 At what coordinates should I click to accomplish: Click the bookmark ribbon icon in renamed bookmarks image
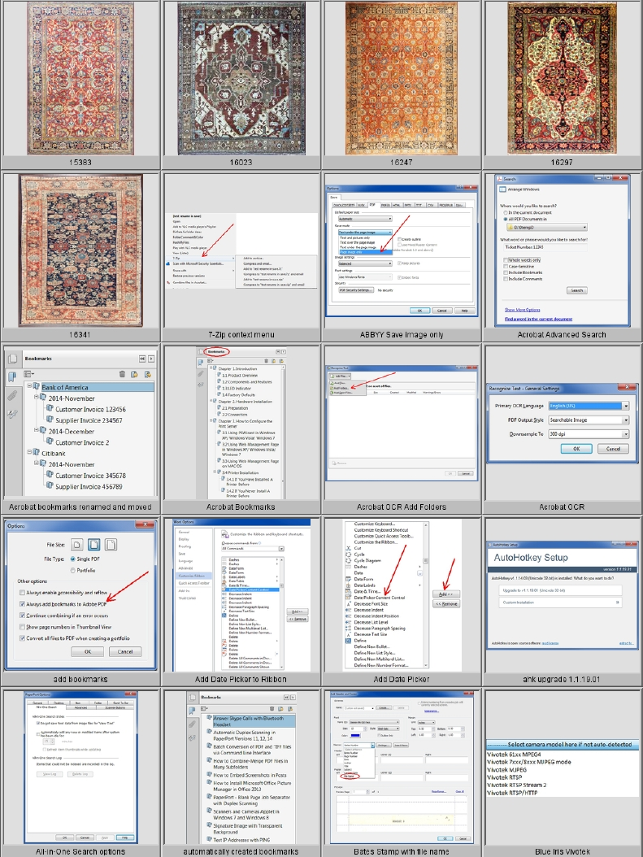pos(12,377)
